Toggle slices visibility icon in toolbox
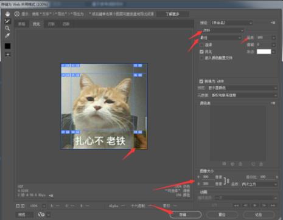The height and width of the screenshot is (220, 283). [8, 55]
